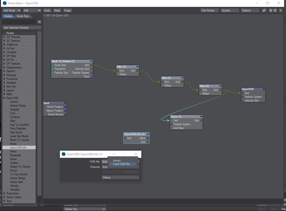The image size is (286, 211).
Task: Click the Purge button
Action: (67, 10)
